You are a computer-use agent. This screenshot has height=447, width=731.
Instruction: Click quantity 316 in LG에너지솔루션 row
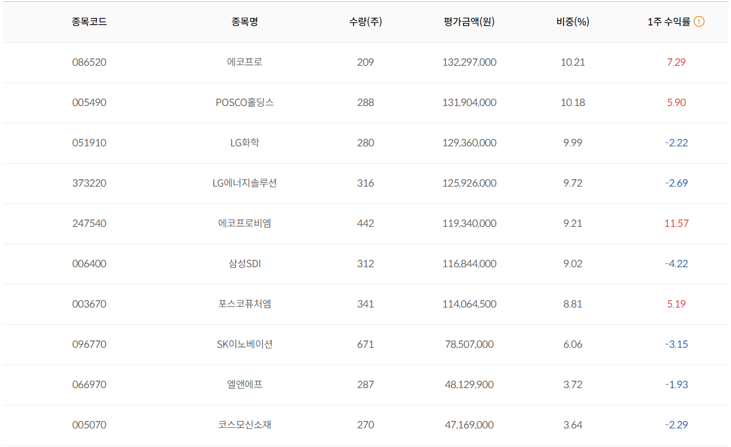pos(366,183)
